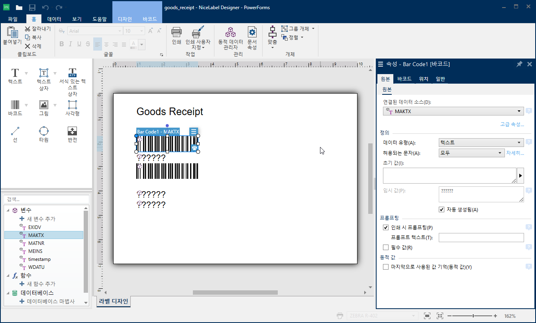Disable prompting at print time checkbox

385,228
